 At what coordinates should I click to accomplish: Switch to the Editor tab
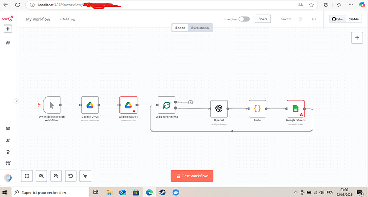click(180, 28)
